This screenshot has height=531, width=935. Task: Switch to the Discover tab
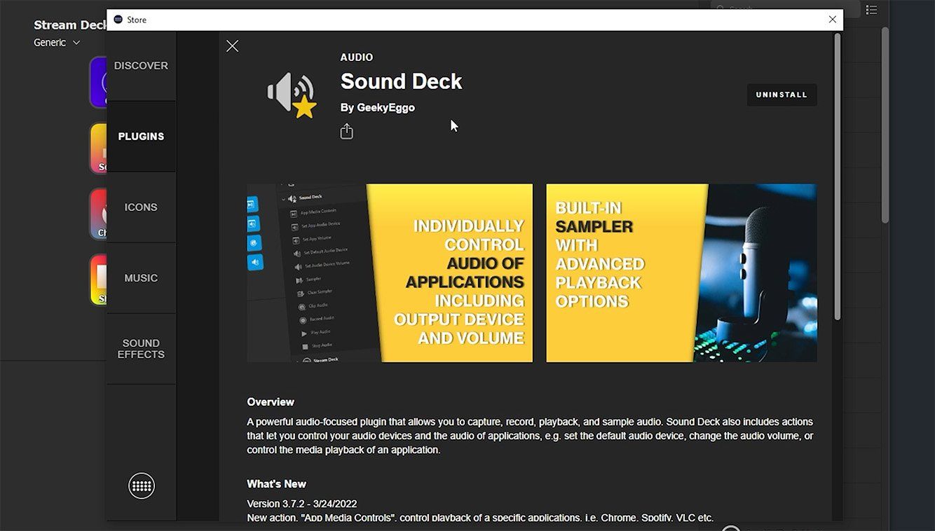coord(141,66)
